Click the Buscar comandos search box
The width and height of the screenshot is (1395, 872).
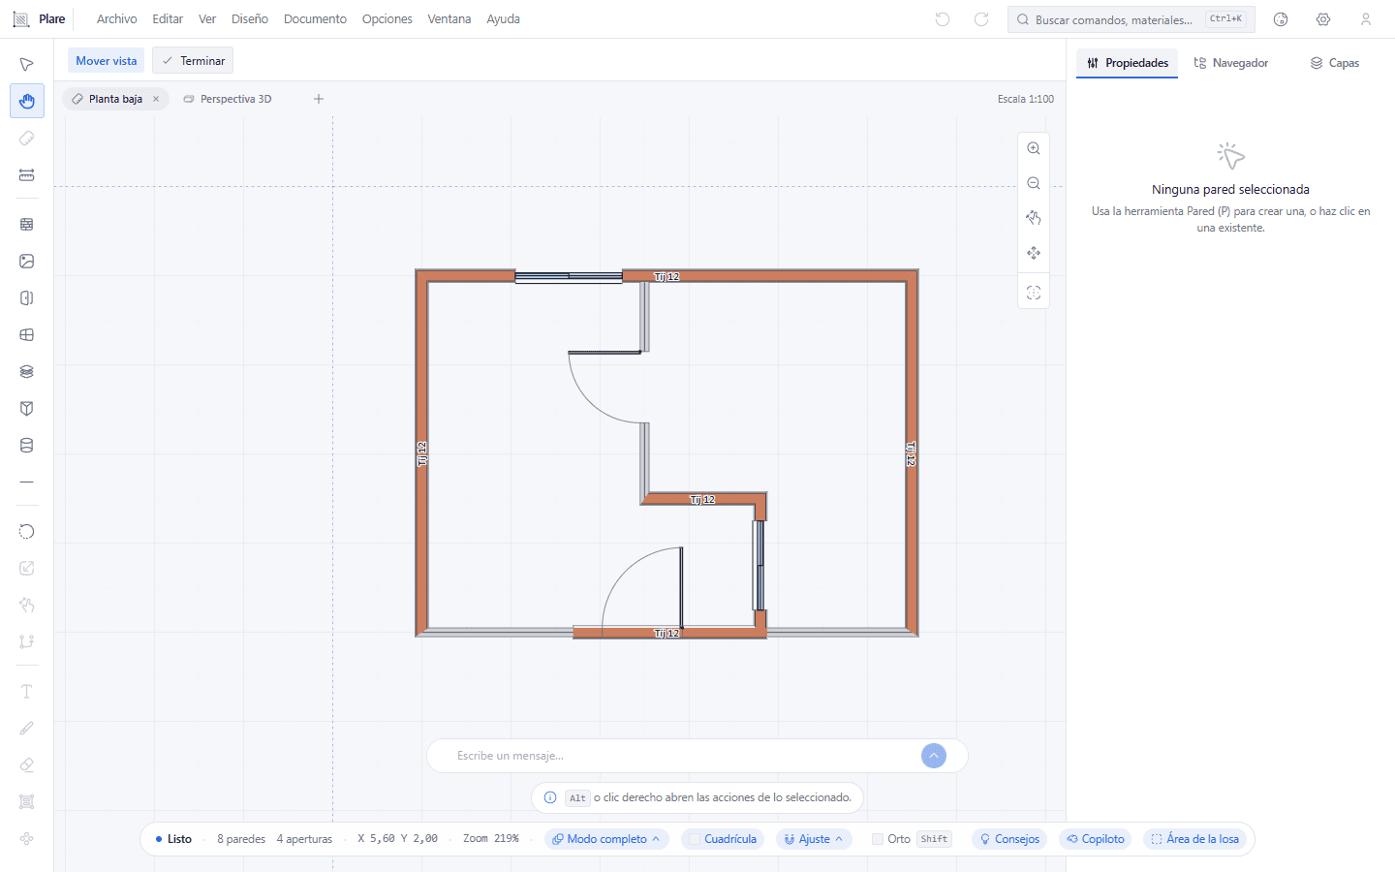[1131, 19]
